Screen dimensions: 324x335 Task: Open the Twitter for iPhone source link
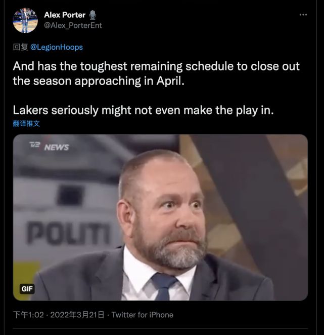tap(143, 315)
